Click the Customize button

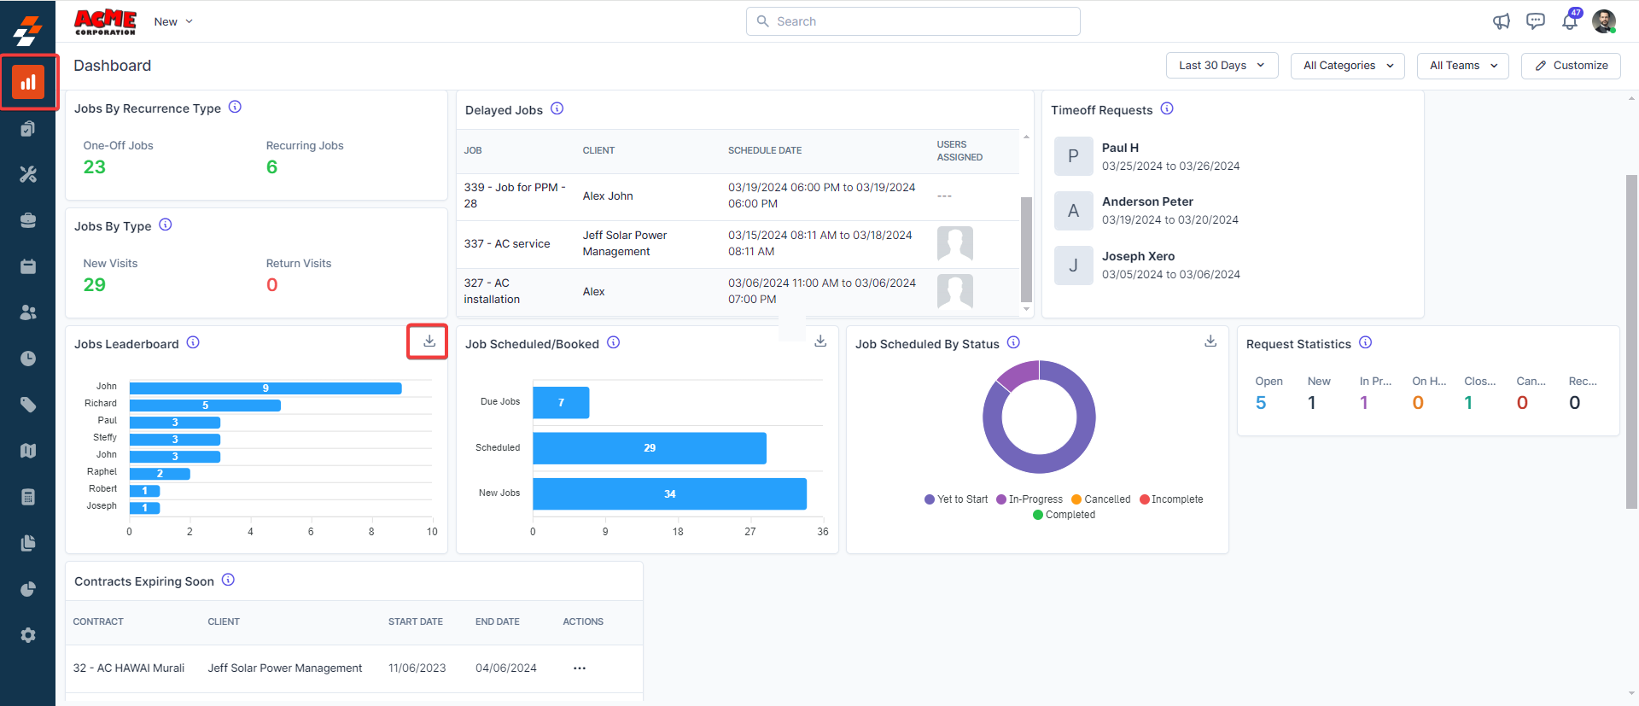point(1571,66)
